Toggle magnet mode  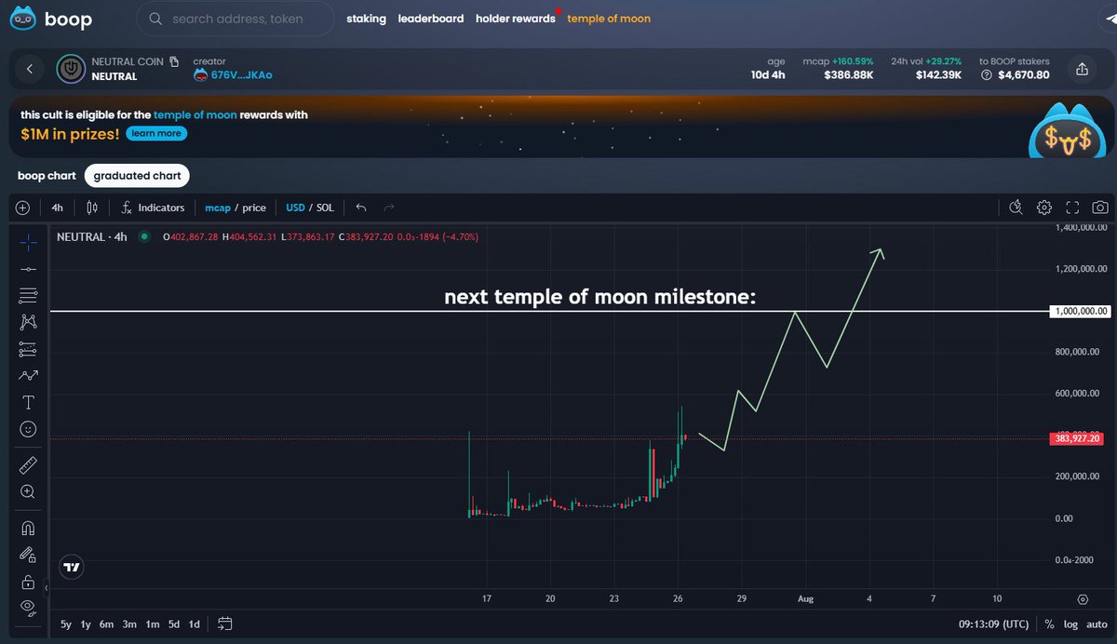[x=28, y=529]
